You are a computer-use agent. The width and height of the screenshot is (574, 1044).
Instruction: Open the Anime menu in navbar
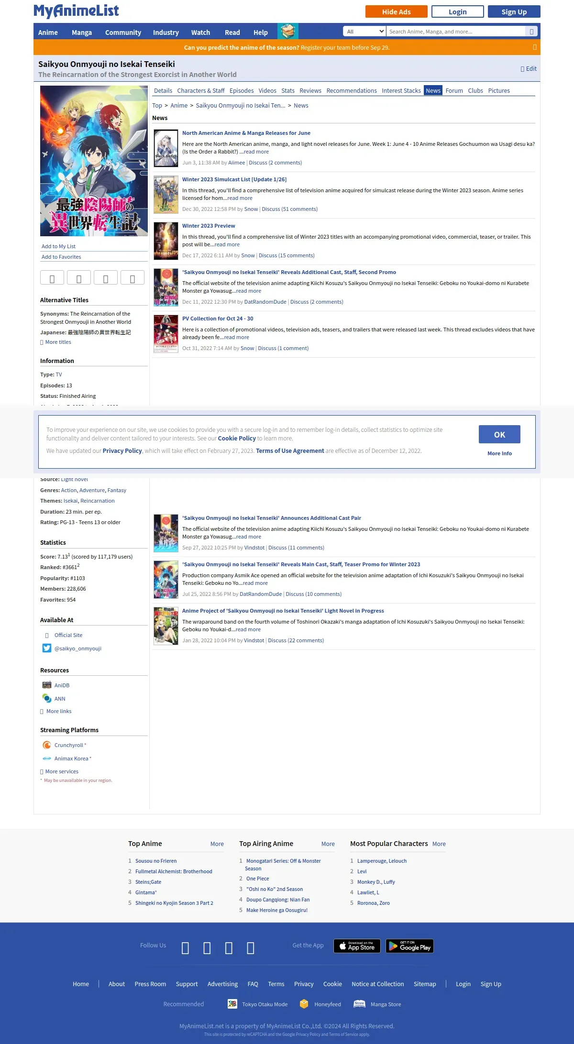[x=48, y=33]
